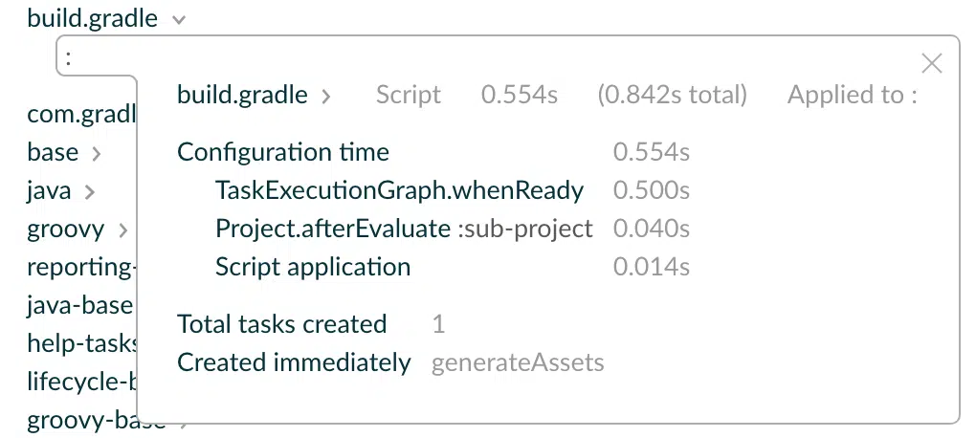Click the arrow next to base
976x438 pixels.
(x=96, y=154)
